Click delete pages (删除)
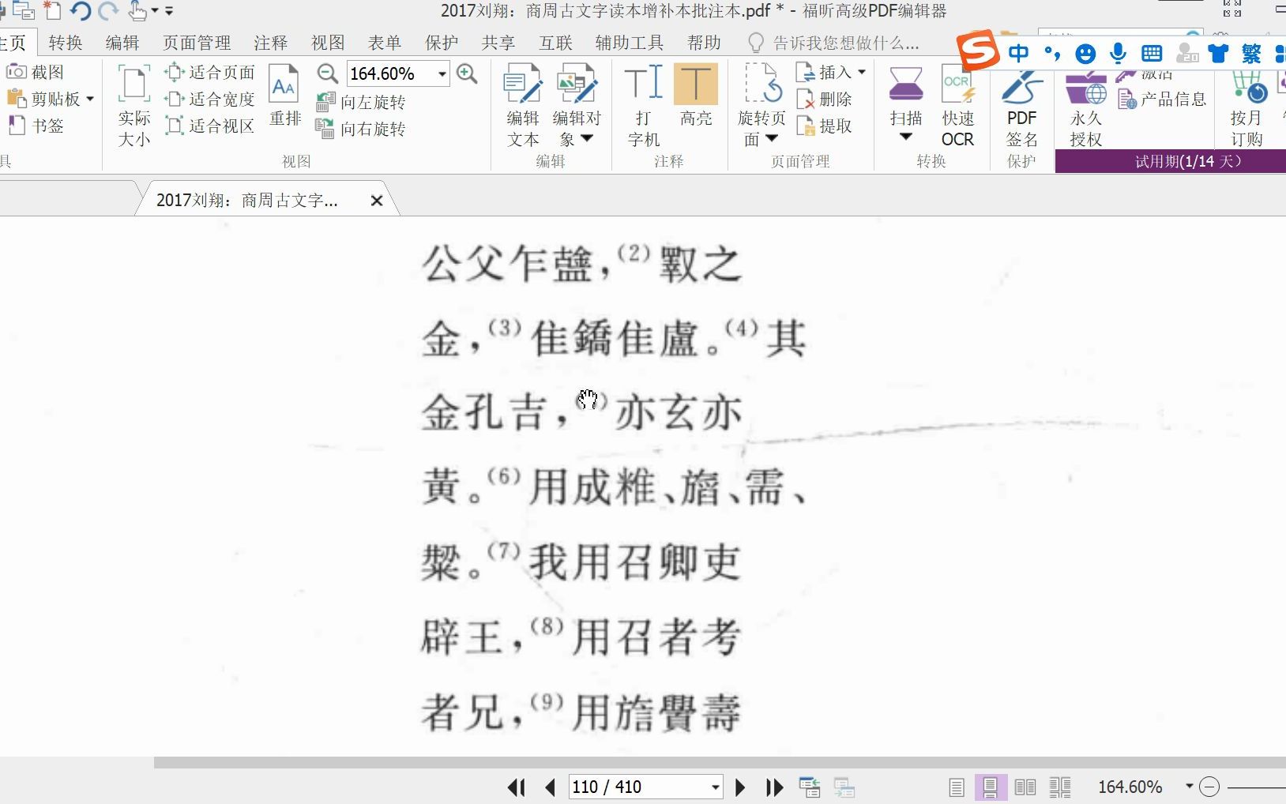Image resolution: width=1286 pixels, height=804 pixels. pyautogui.click(x=825, y=100)
